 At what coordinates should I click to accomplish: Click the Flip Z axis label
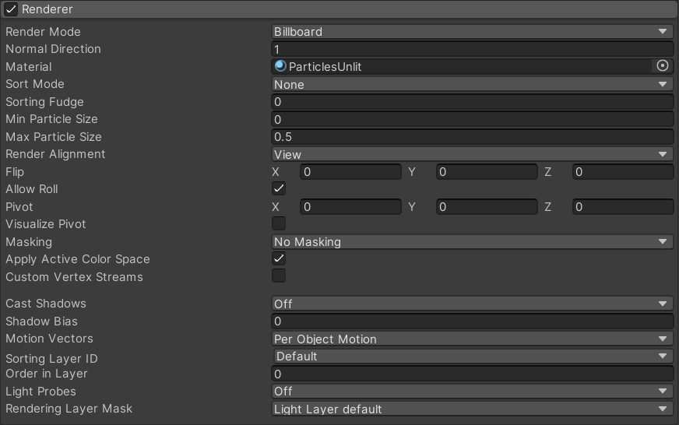[547, 172]
